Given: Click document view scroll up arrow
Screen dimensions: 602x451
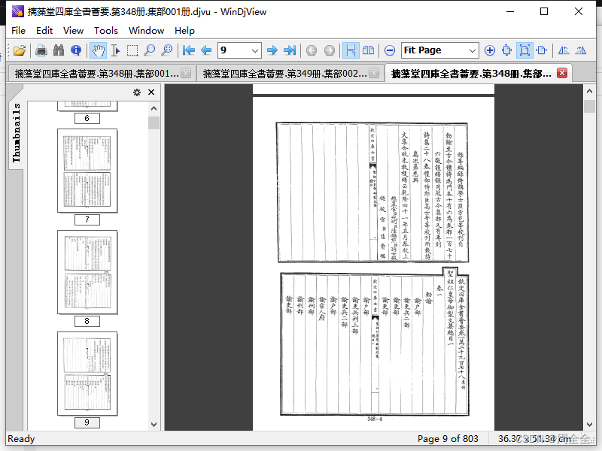Looking at the screenshot, I should point(590,91).
